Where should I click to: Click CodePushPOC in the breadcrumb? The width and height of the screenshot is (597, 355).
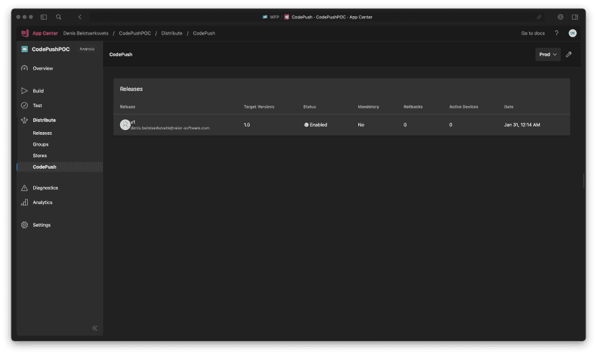134,33
